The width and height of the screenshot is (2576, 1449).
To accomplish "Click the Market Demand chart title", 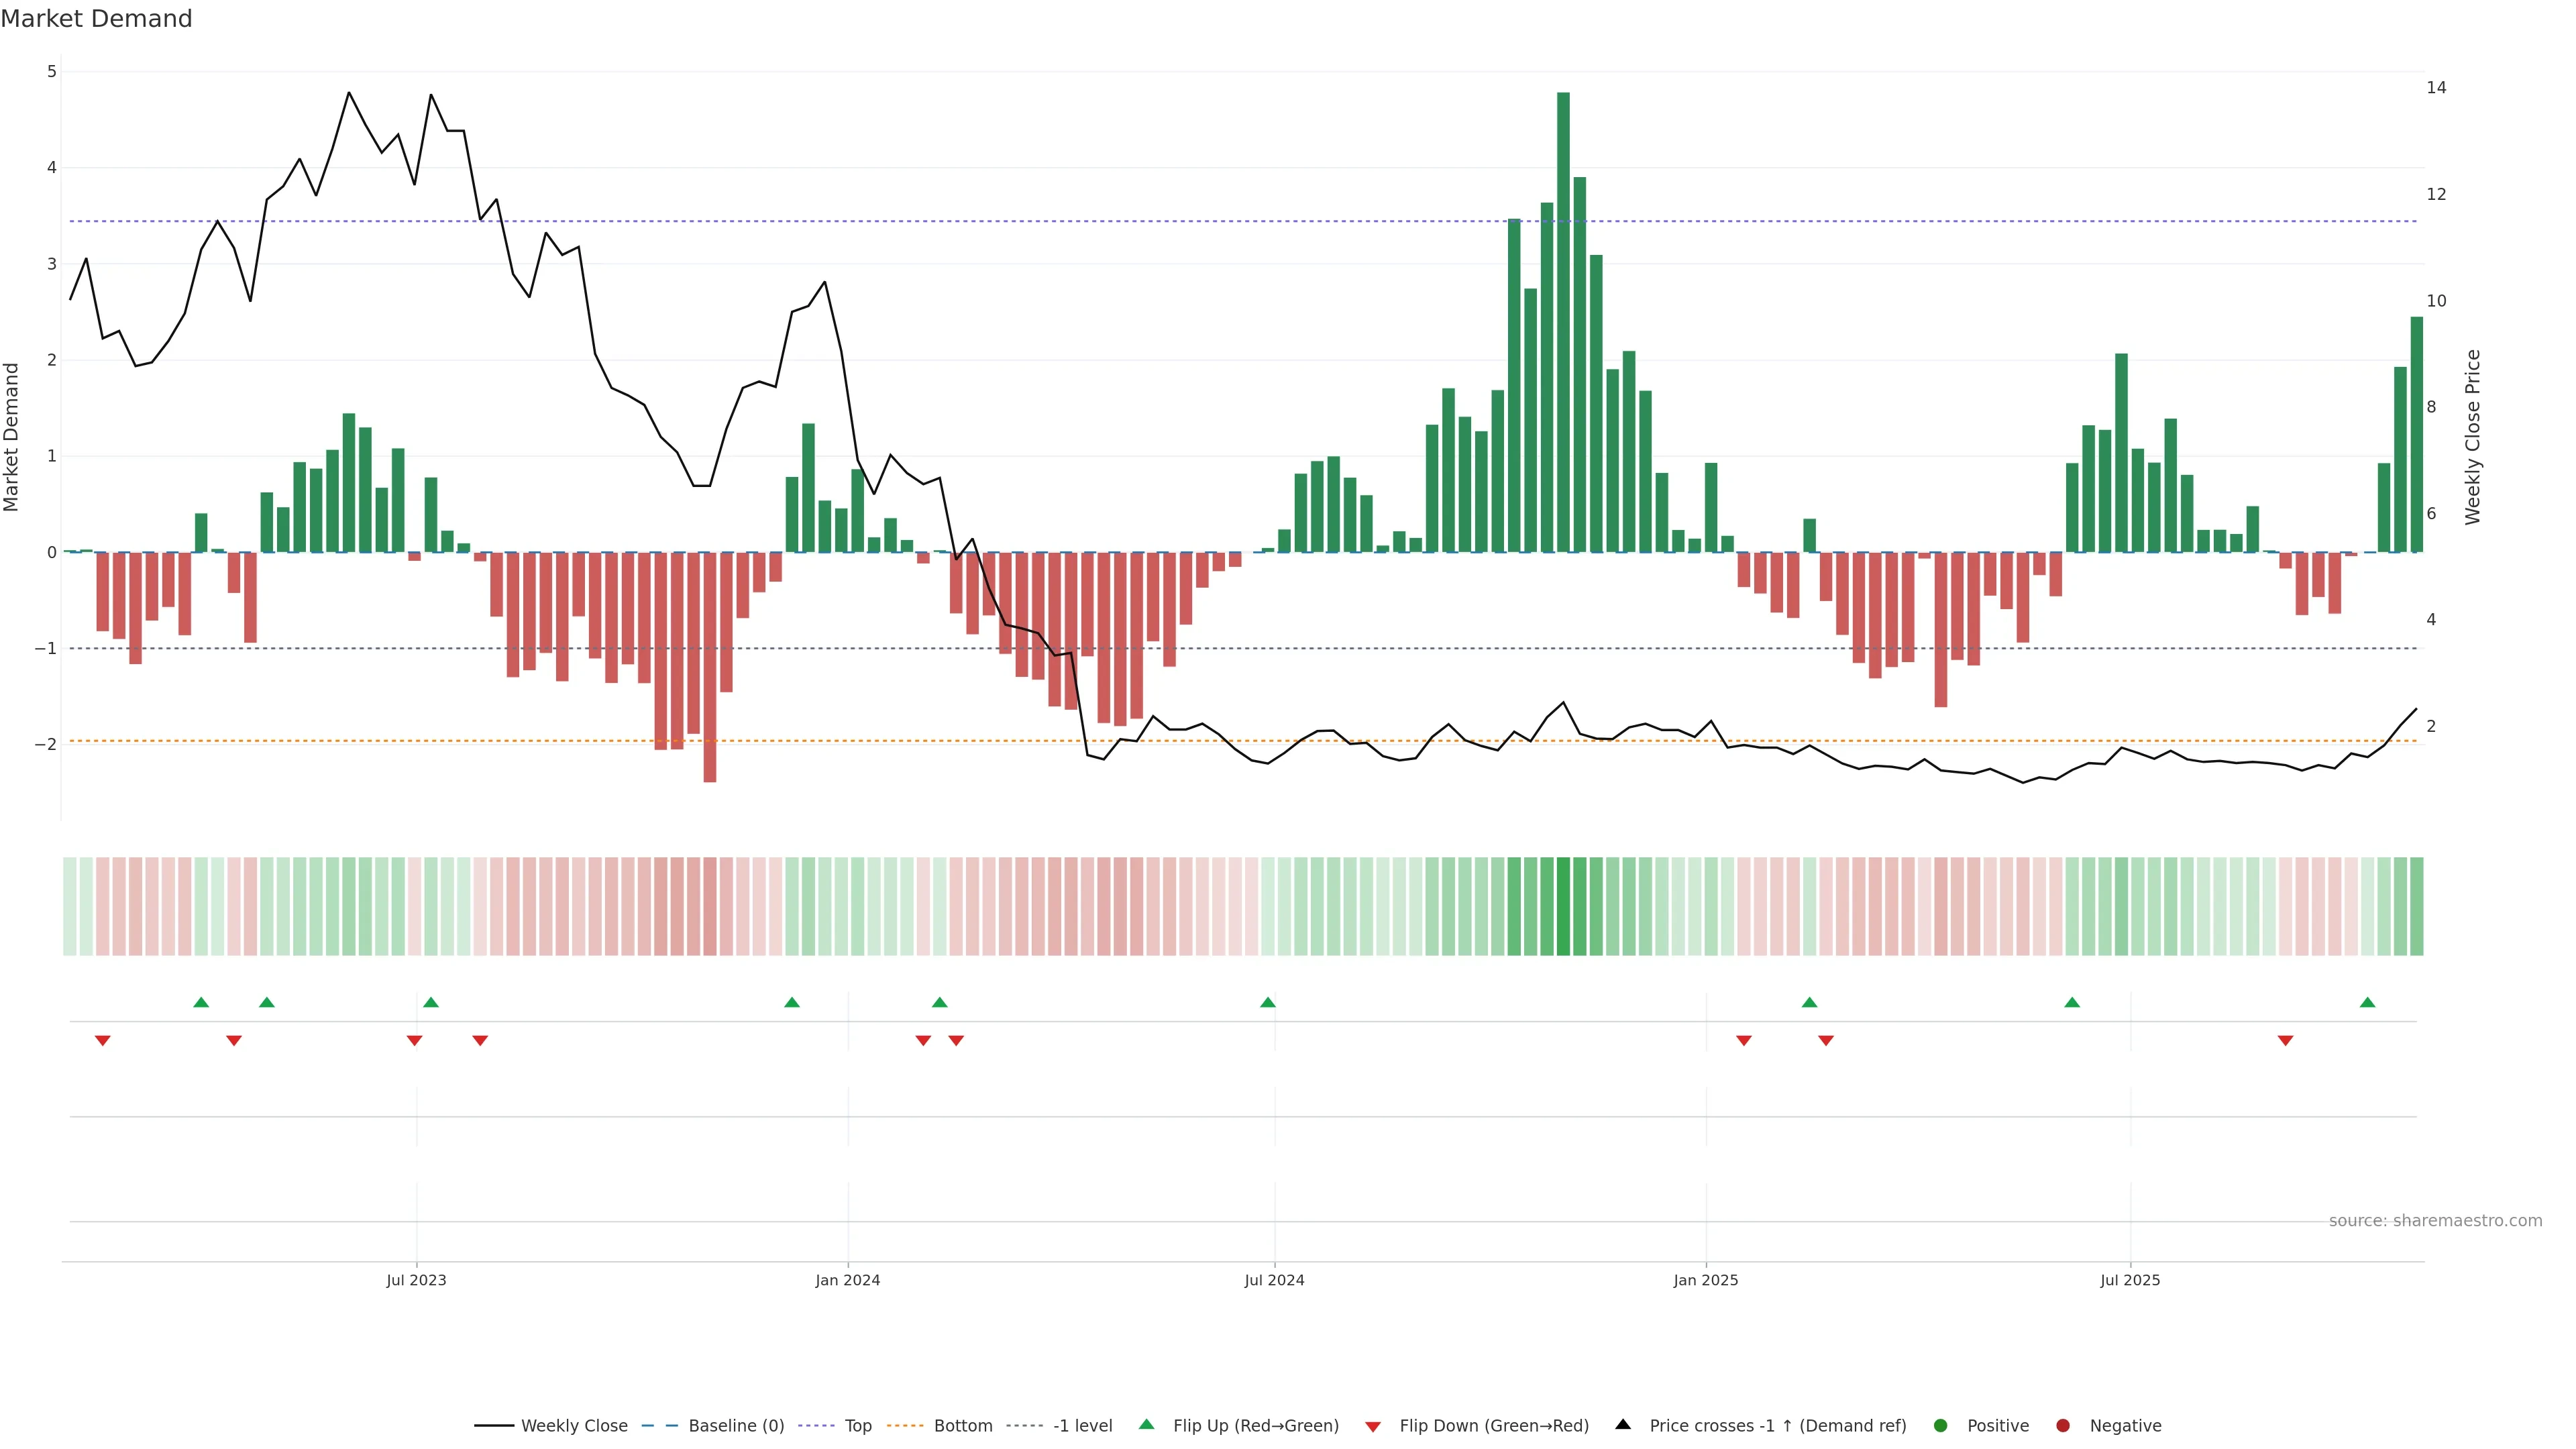I will (x=96, y=19).
